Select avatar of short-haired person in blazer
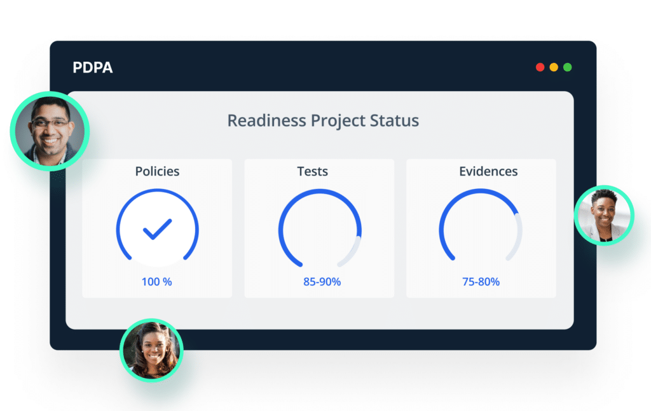Screen dimensions: 651x411 [604, 215]
